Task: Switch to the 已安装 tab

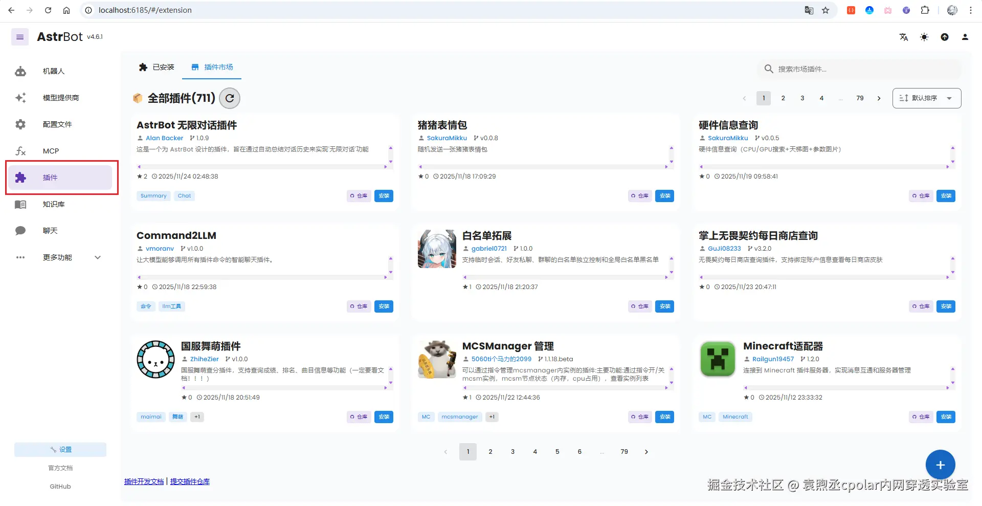Action: (157, 67)
